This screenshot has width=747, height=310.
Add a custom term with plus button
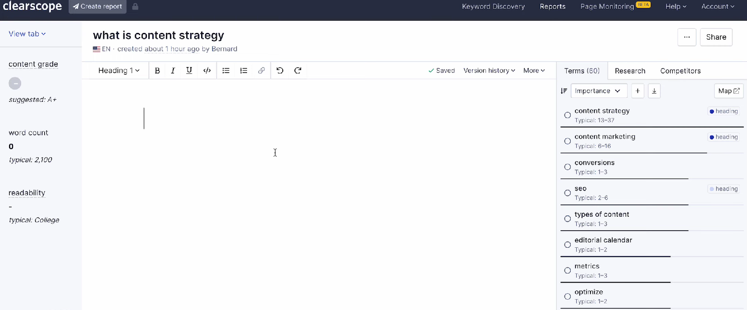(637, 91)
